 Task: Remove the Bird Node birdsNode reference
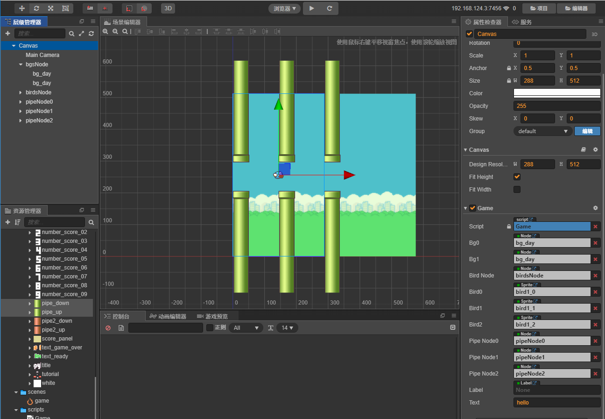pos(596,276)
